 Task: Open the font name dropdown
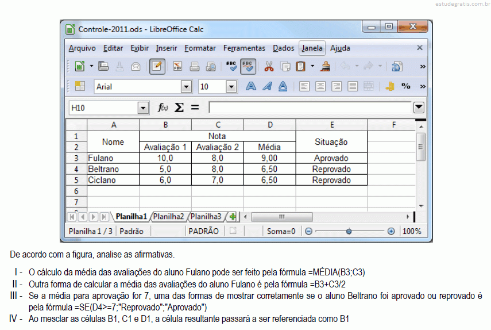coord(186,87)
